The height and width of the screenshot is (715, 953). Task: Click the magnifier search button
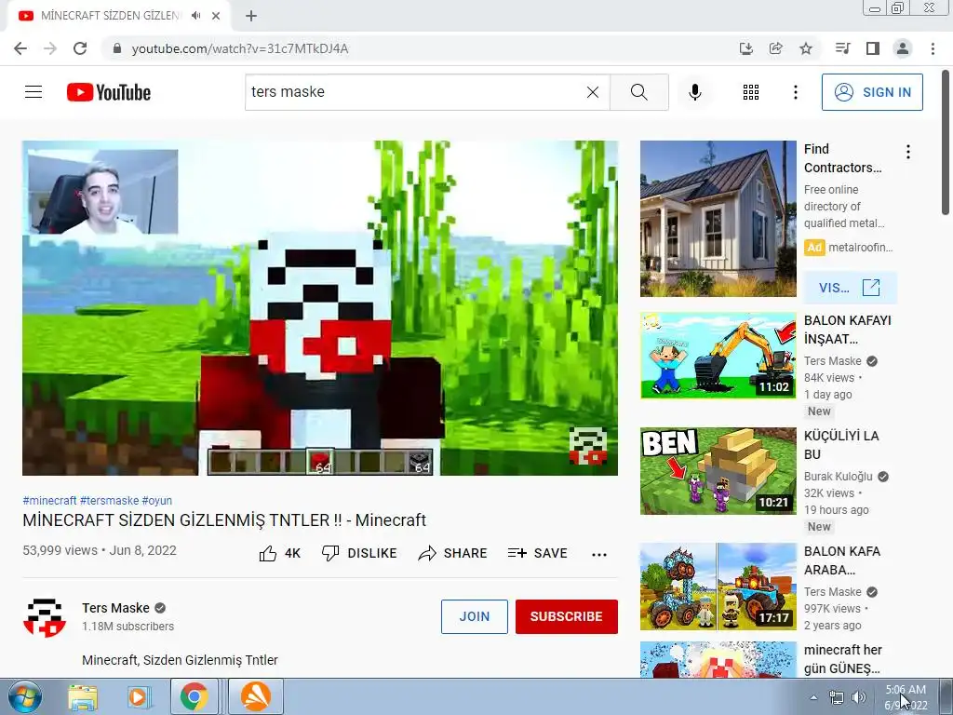coord(638,92)
